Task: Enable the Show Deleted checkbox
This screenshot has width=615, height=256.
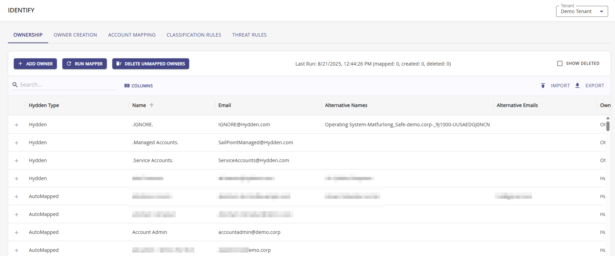Action: tap(560, 63)
